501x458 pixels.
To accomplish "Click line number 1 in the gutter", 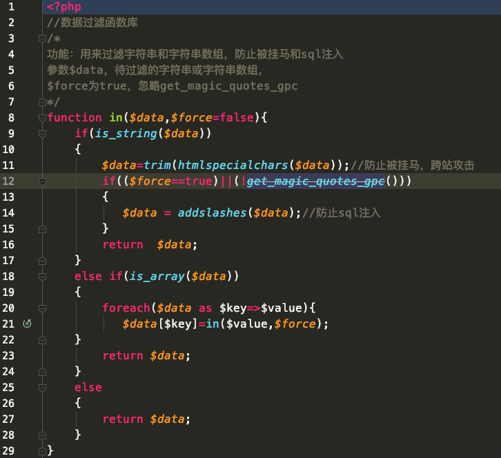I will (x=11, y=7).
